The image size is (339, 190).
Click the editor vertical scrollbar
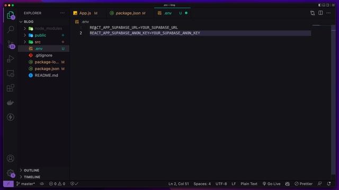pos(333,99)
